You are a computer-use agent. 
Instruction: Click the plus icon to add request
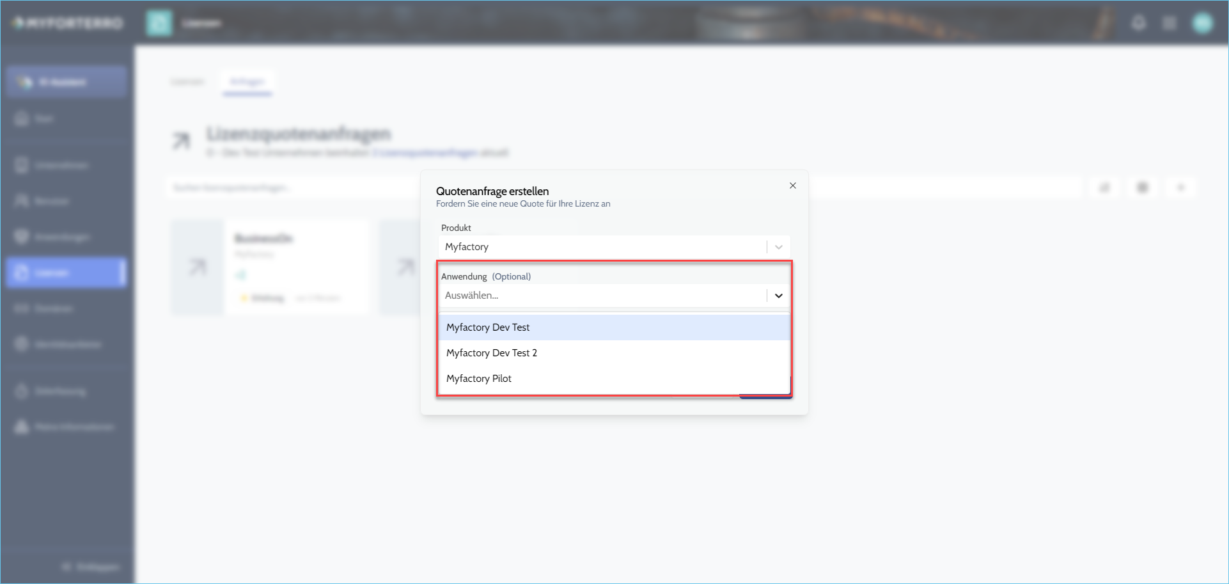[1181, 187]
